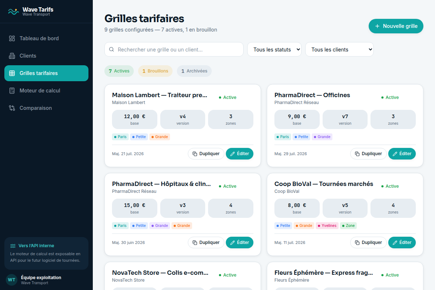Click Maj. 11 juil. 2026 date
The height and width of the screenshot is (290, 435).
[290, 243]
